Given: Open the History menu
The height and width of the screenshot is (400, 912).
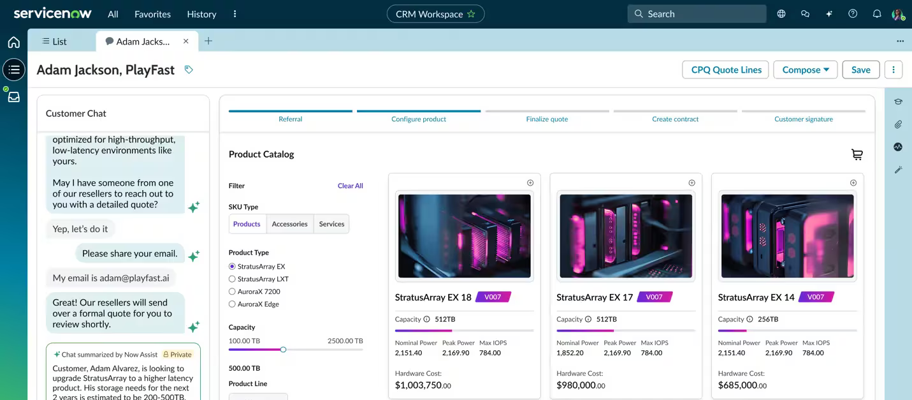Looking at the screenshot, I should (201, 14).
